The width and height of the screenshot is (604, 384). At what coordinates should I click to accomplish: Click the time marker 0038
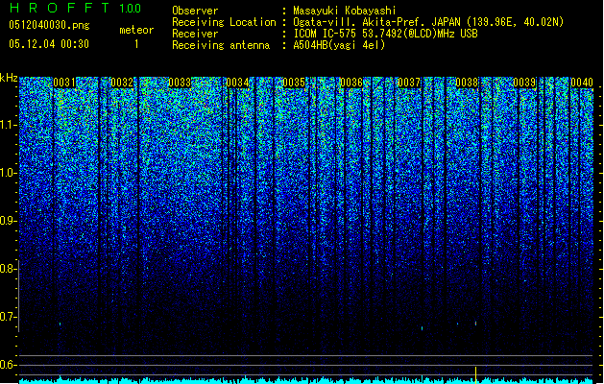(467, 83)
